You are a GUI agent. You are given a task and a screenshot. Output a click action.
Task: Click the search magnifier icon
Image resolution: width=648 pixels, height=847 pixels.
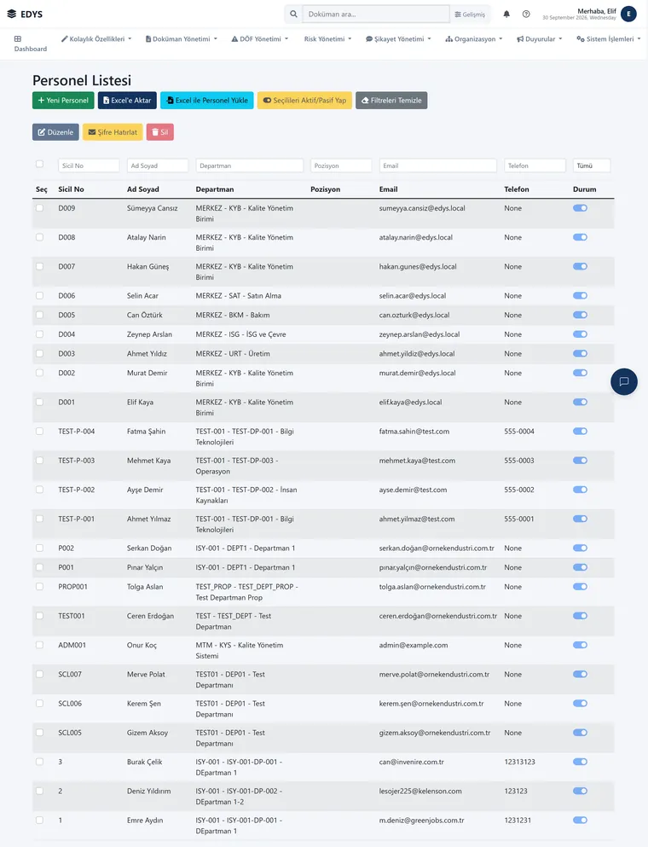tap(293, 14)
